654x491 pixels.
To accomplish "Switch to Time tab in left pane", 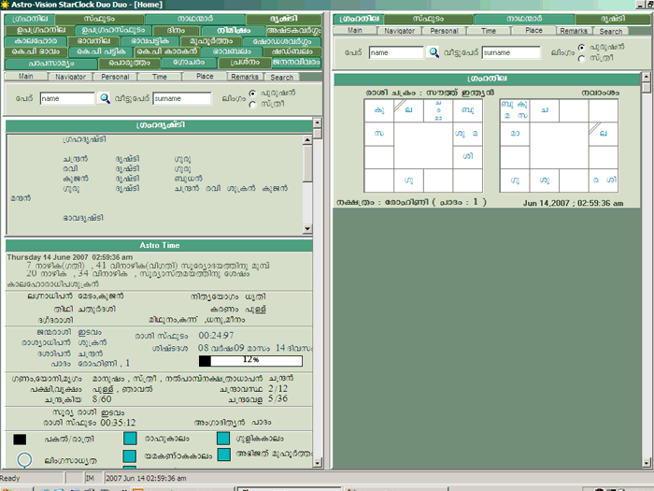I will [x=160, y=77].
